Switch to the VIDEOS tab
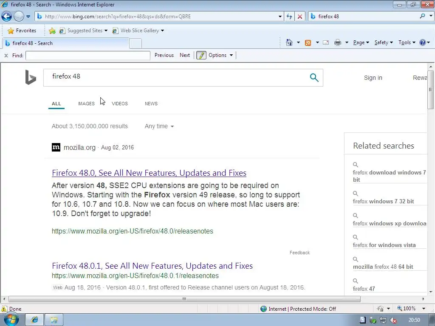 [119, 104]
